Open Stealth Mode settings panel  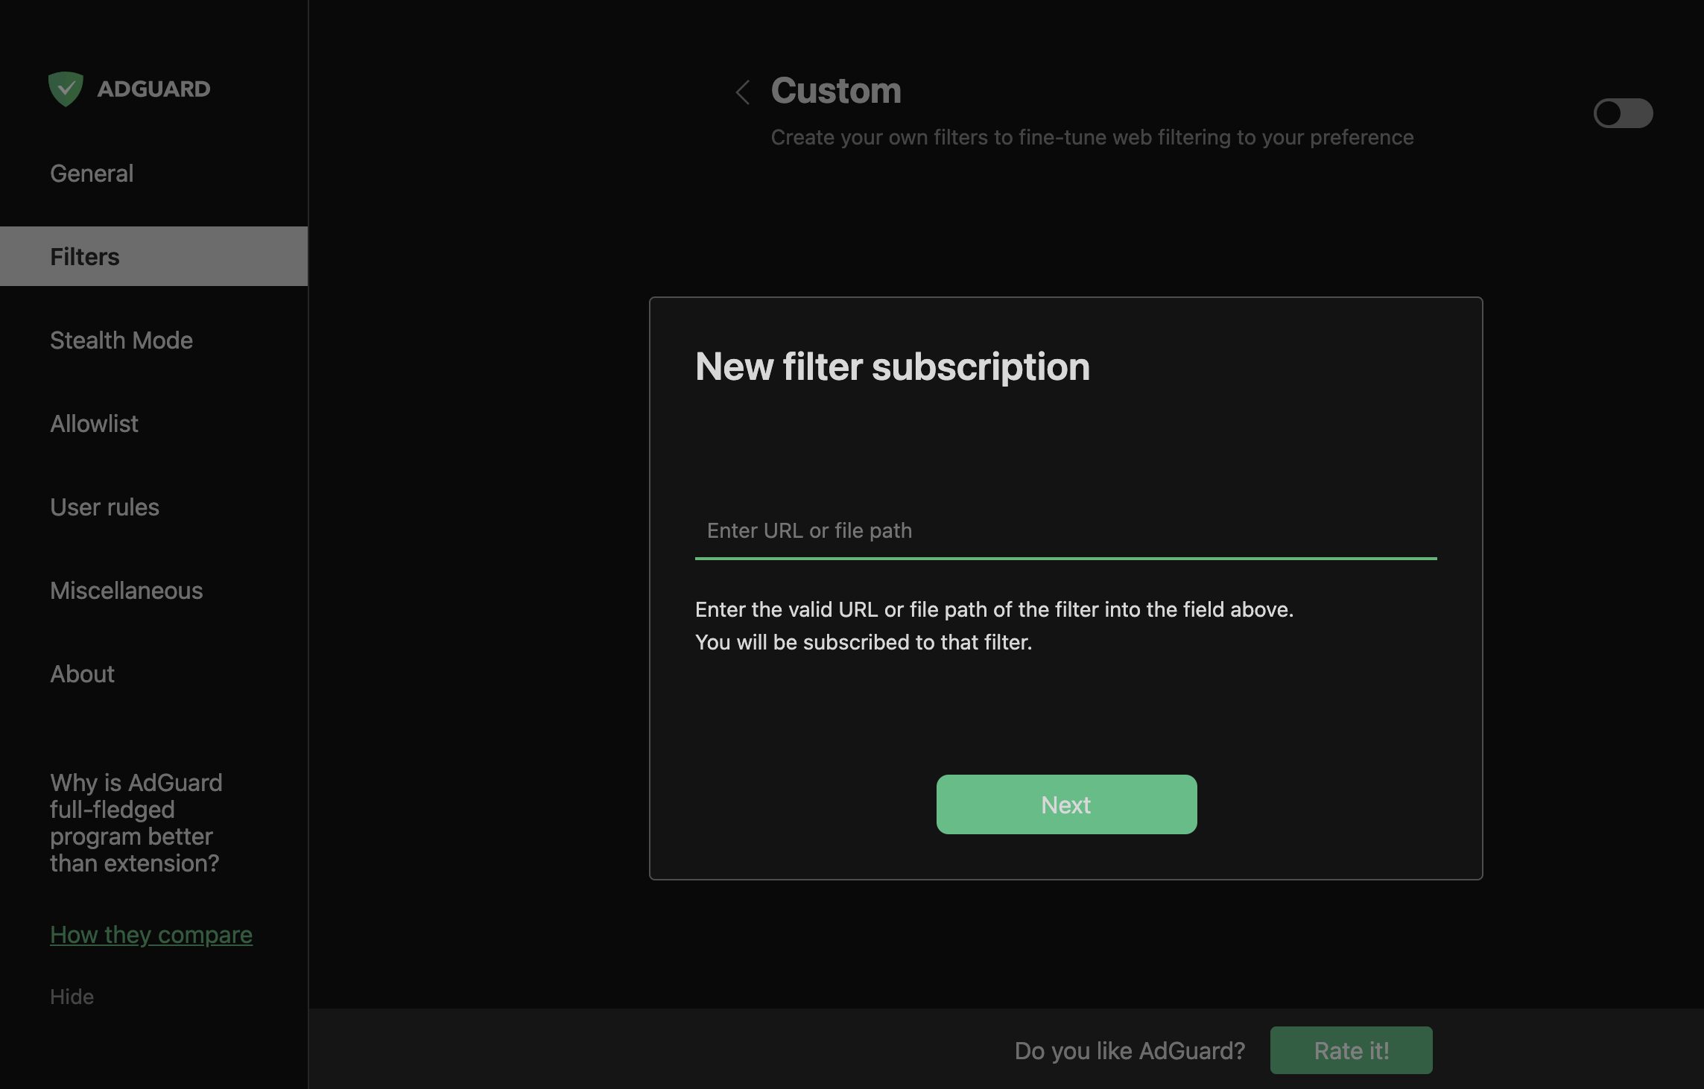[121, 339]
